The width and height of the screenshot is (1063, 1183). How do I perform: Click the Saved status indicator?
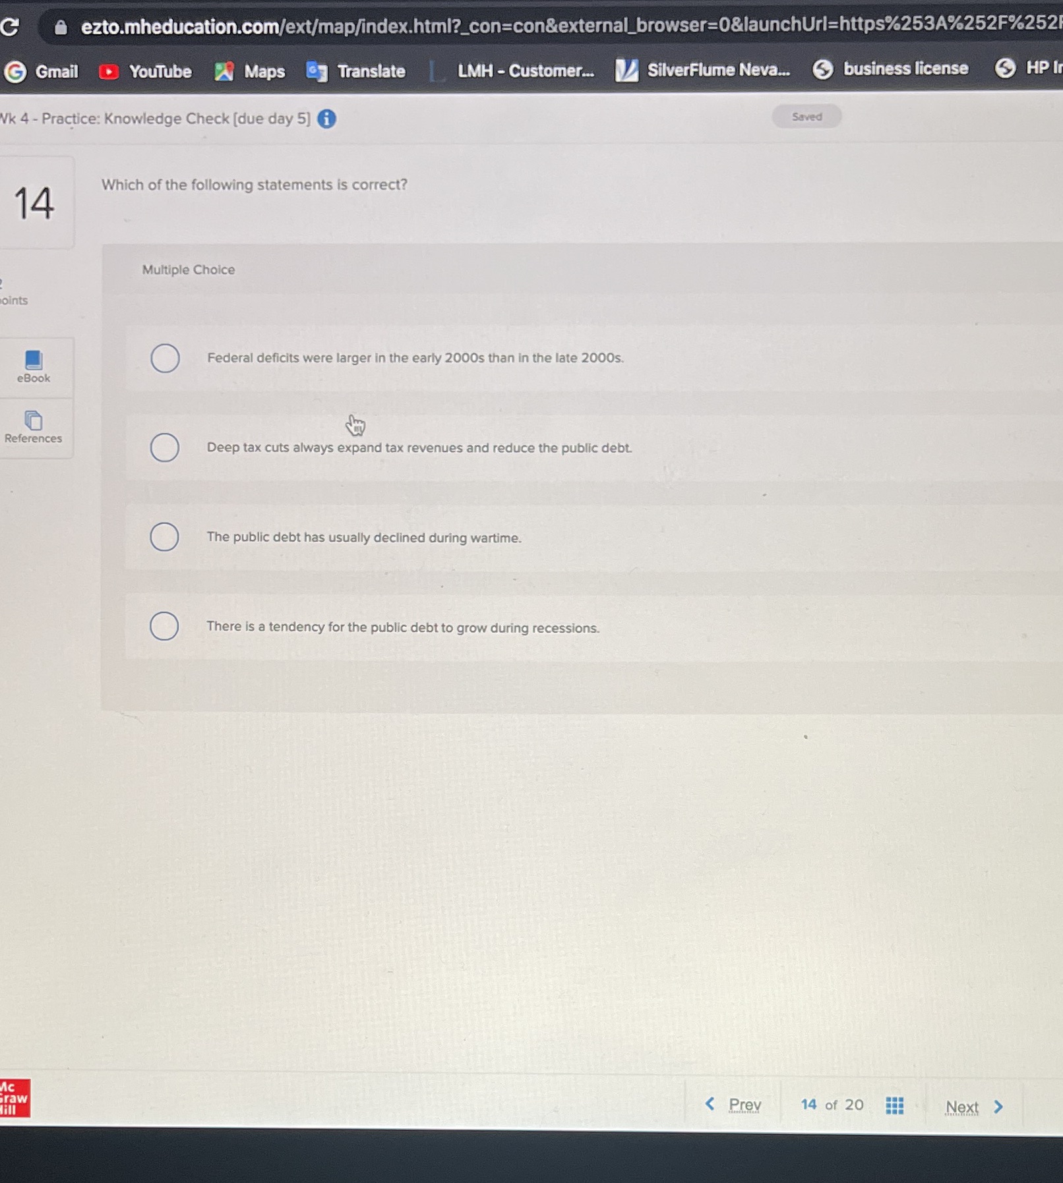(x=806, y=117)
